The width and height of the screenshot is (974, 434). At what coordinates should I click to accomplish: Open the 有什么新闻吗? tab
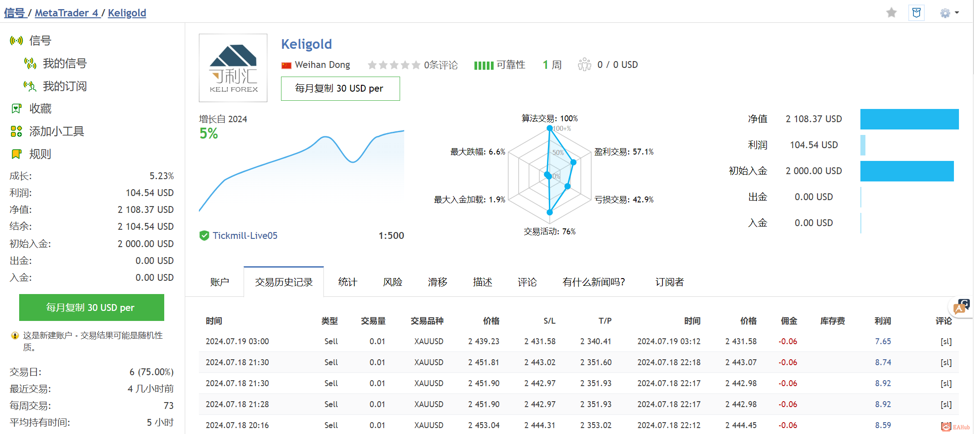point(594,282)
